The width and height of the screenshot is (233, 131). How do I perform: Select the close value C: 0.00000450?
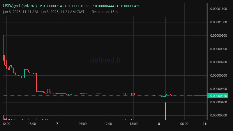(x=129, y=6)
